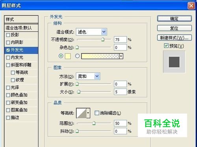Select the gradient radio button
This screenshot has width=197, height=147.
point(77,56)
